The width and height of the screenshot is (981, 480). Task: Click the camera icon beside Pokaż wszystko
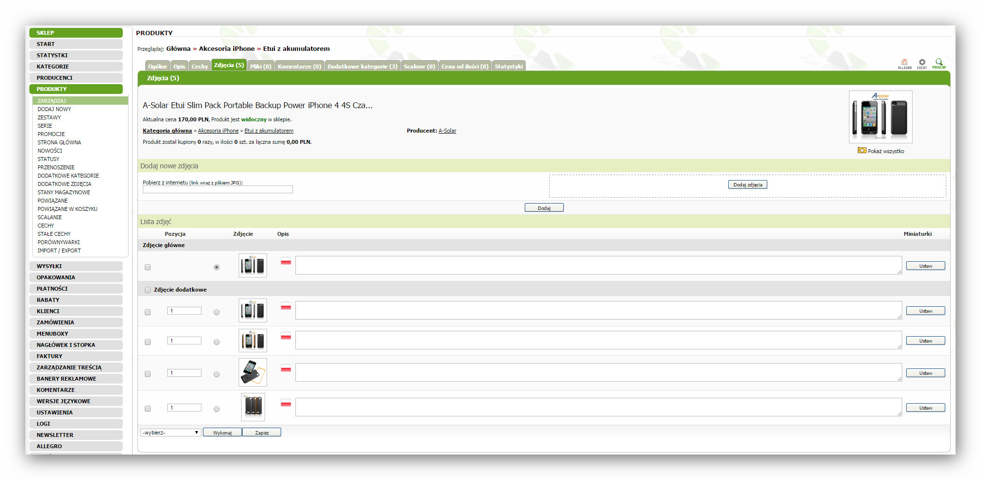coord(862,150)
